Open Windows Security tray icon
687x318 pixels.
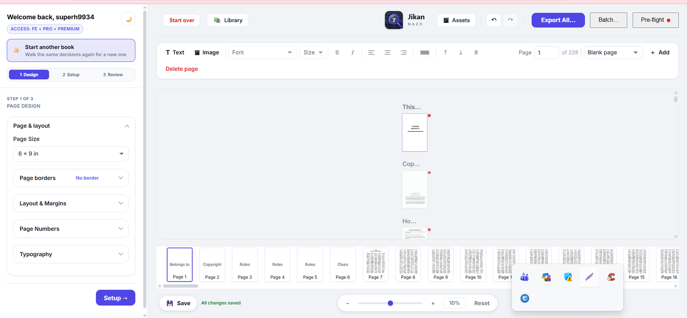point(568,277)
